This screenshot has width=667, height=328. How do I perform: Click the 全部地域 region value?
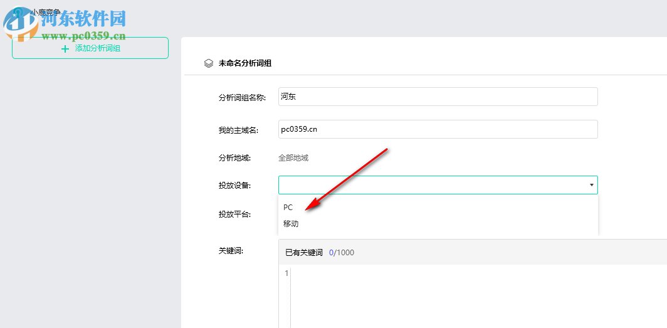click(293, 158)
